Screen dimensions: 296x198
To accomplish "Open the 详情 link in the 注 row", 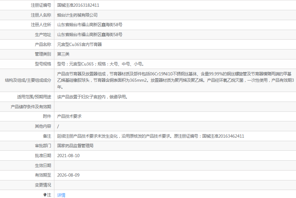I will click(x=61, y=195).
